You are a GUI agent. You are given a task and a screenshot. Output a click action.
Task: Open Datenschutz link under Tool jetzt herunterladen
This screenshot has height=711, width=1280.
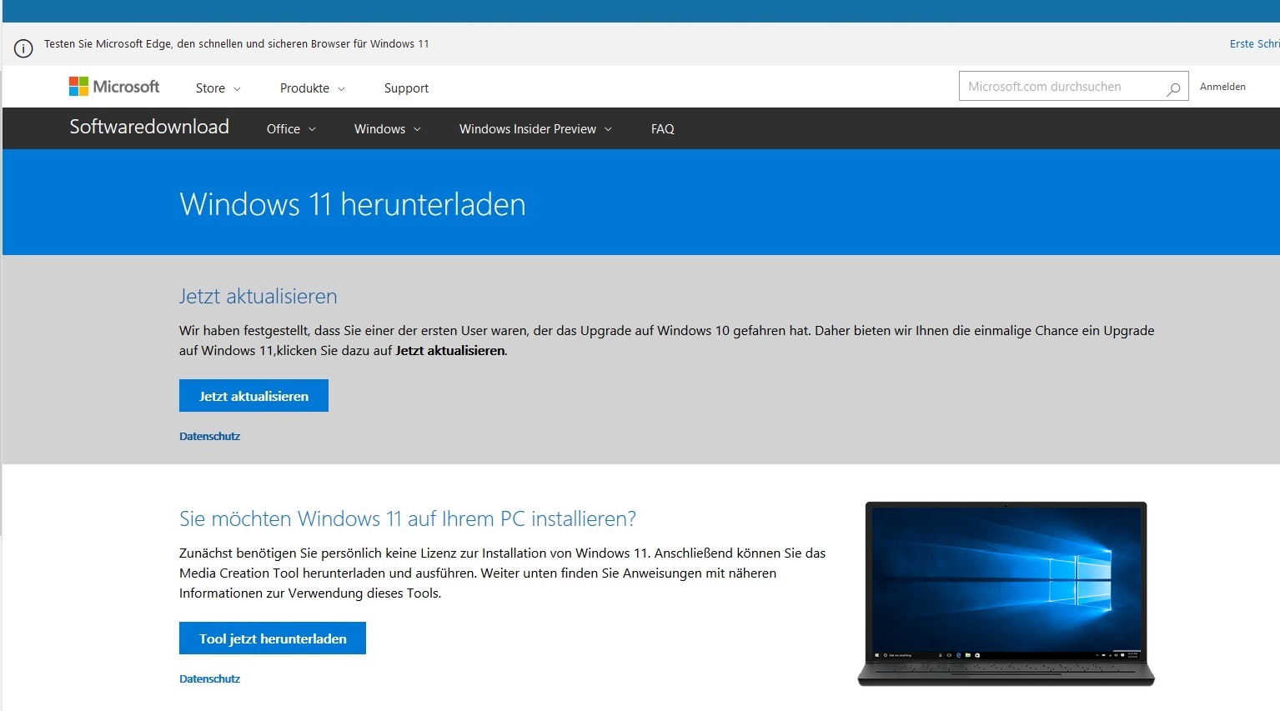coord(209,678)
